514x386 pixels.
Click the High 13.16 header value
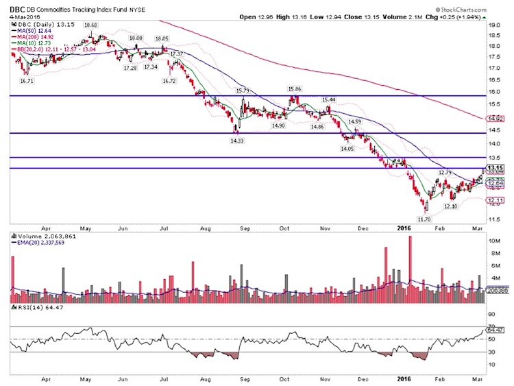point(291,17)
